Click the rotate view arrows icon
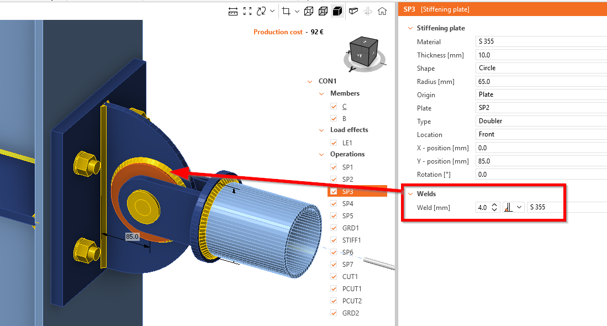This screenshot has width=607, height=326. click(x=261, y=11)
